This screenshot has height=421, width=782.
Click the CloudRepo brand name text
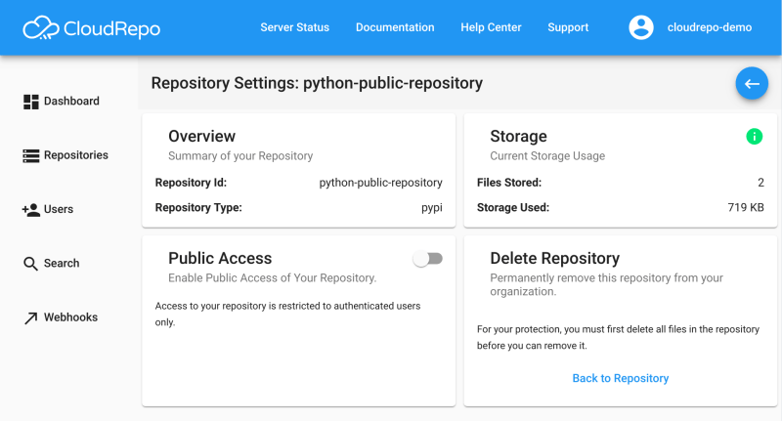[112, 28]
